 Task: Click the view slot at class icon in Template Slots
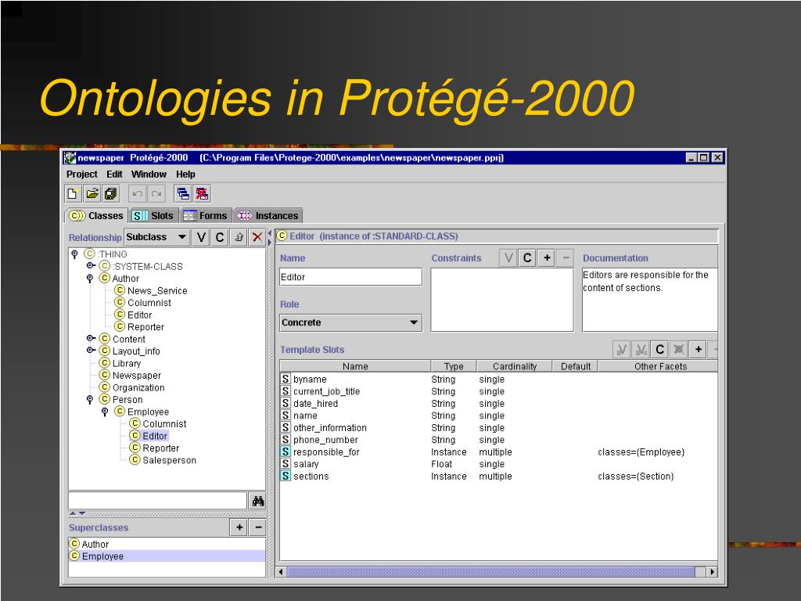coord(641,350)
